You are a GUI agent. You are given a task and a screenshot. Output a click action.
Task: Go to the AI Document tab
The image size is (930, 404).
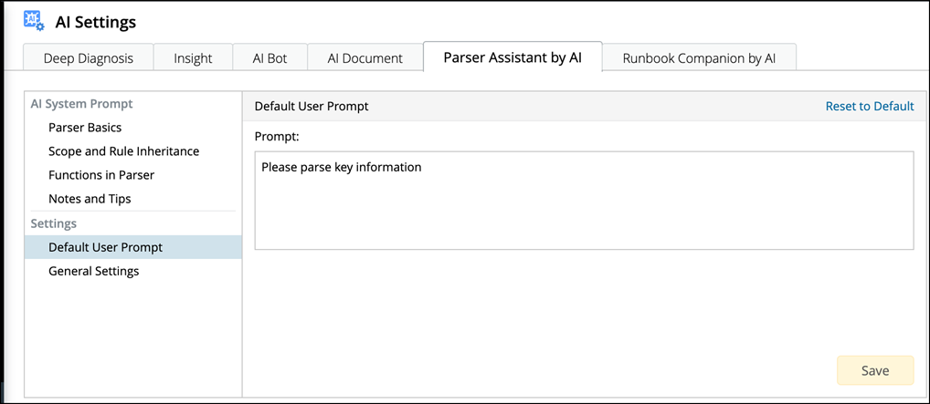point(365,57)
